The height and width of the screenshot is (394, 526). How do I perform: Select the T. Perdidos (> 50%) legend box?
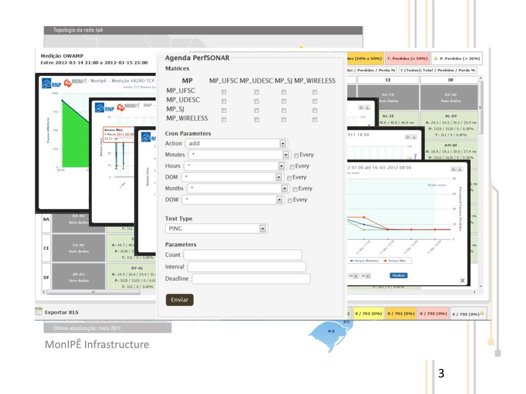pyautogui.click(x=407, y=58)
